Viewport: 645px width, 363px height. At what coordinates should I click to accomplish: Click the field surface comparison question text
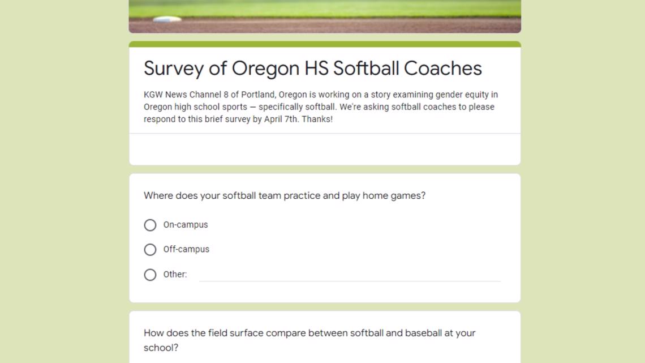(x=309, y=340)
